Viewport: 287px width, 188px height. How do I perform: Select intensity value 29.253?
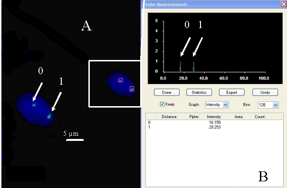point(215,127)
